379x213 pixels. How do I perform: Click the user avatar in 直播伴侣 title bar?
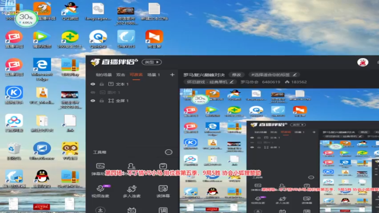[362, 62]
